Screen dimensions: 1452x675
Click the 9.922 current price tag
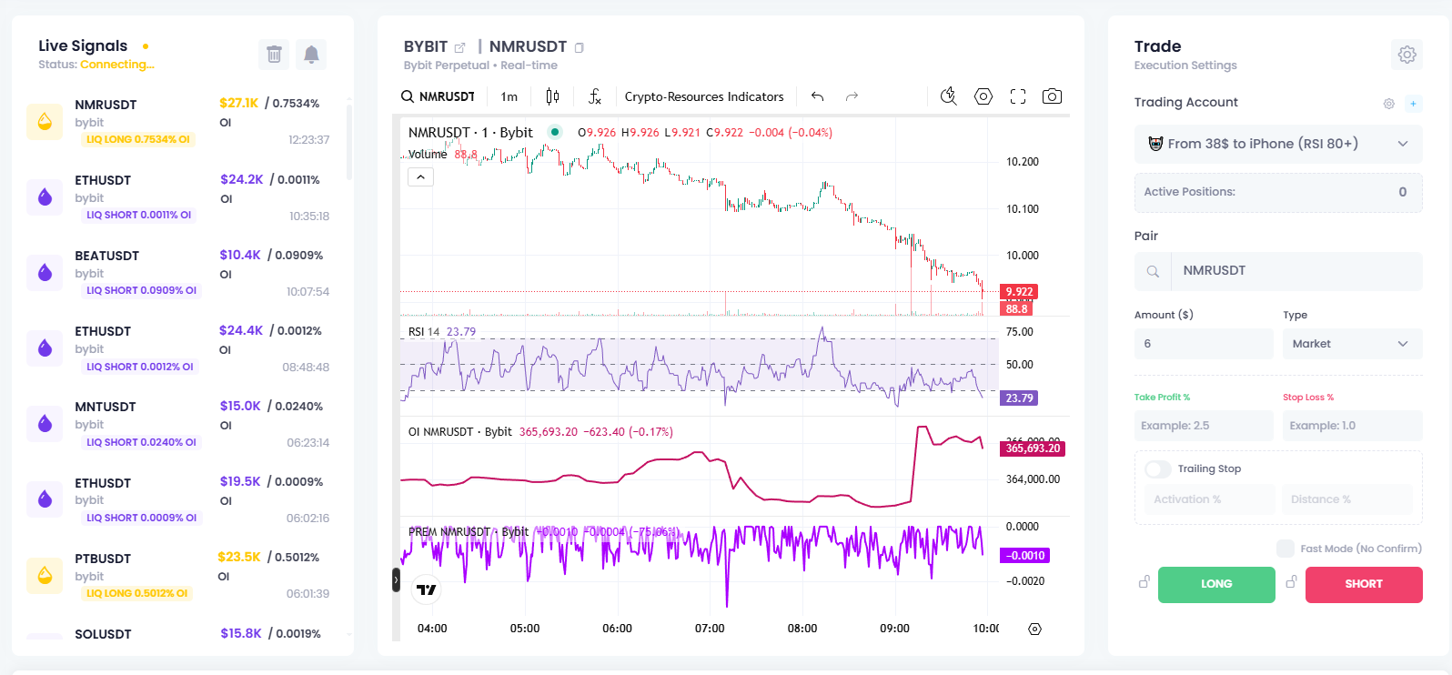pos(1019,292)
